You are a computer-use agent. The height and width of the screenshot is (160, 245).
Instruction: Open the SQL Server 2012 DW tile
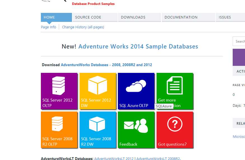98,91
